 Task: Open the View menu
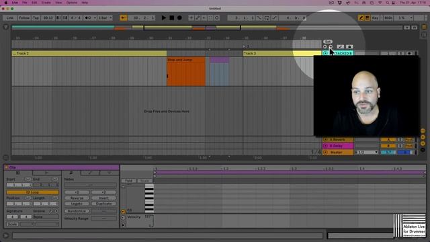[x=58, y=3]
